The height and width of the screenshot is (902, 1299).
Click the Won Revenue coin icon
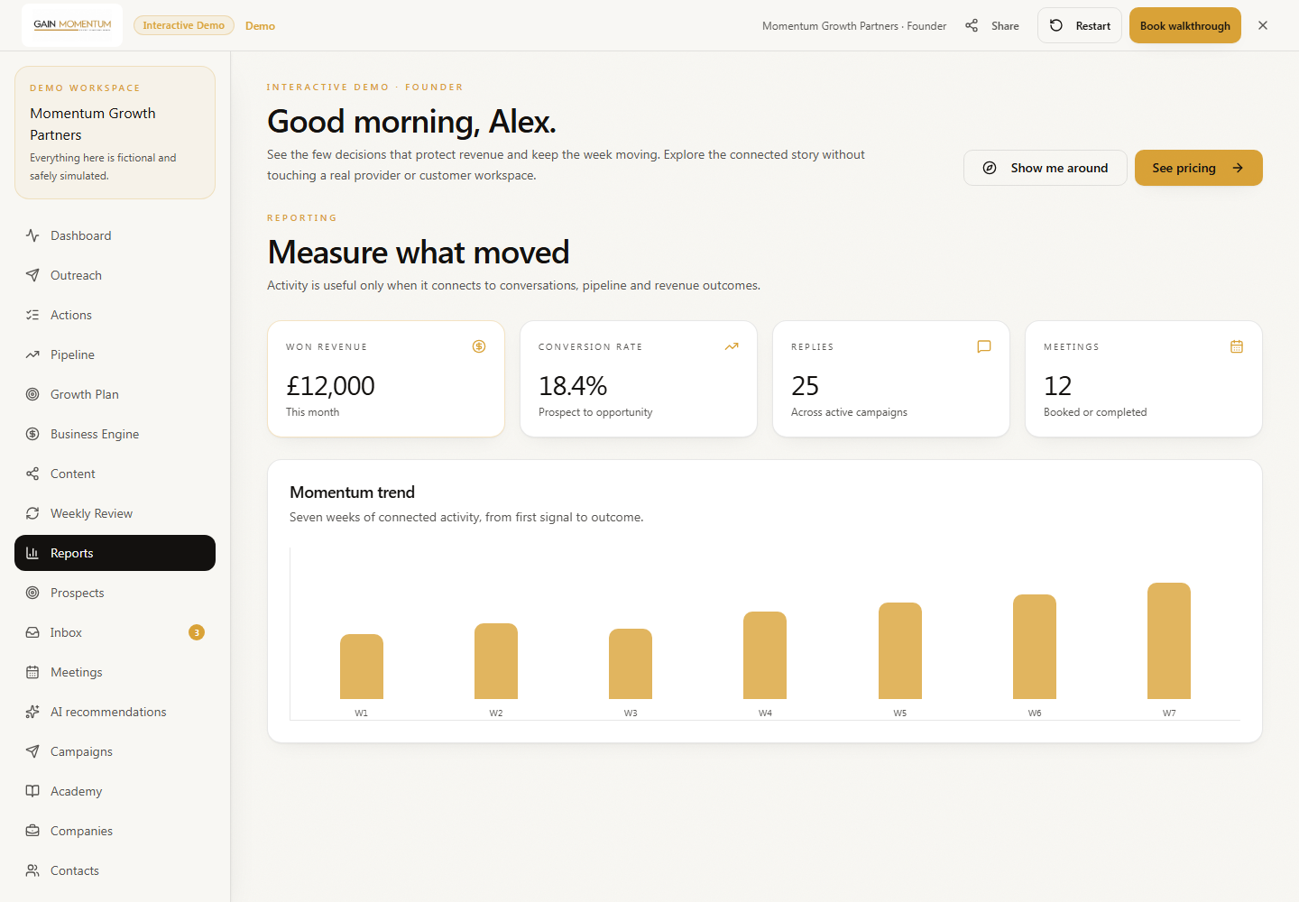(x=479, y=346)
